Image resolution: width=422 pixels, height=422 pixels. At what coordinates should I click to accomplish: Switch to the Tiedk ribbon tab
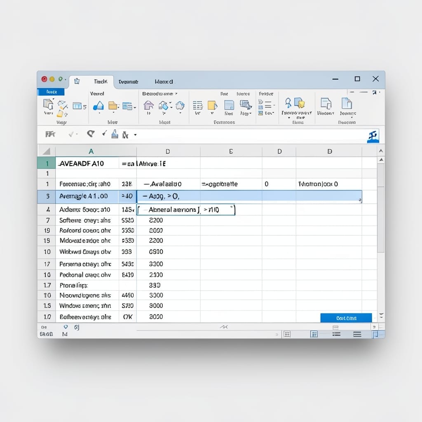[x=101, y=81]
